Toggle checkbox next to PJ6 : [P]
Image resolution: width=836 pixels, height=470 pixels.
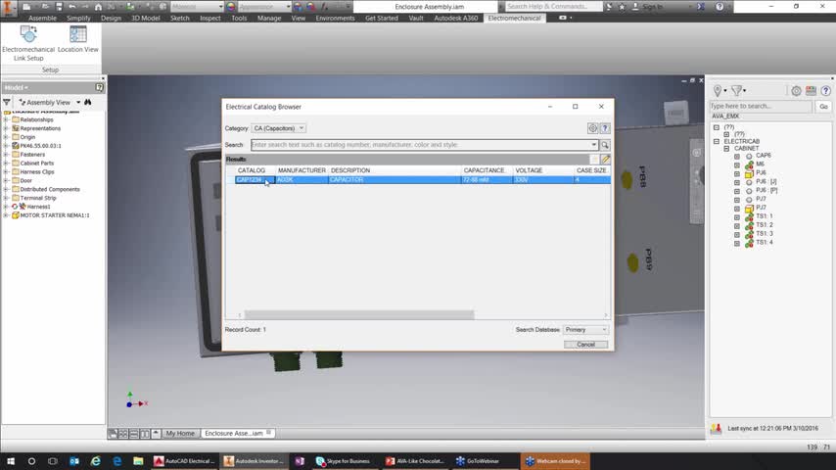737,191
